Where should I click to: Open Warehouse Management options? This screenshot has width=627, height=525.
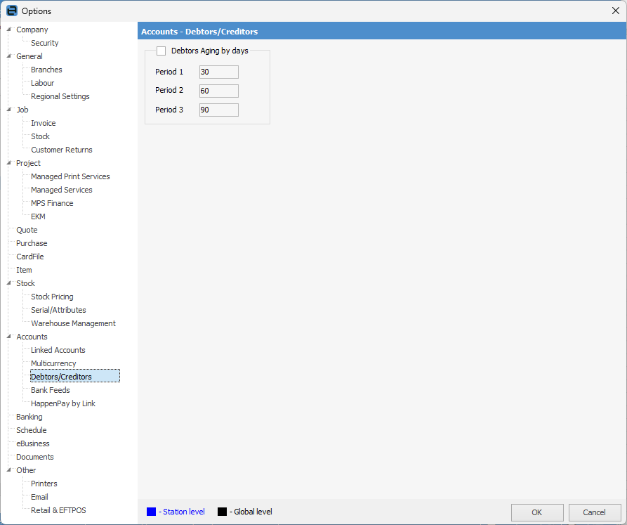coord(73,323)
